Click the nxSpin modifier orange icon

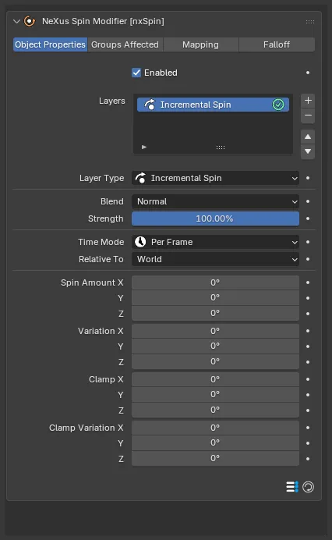[30, 21]
